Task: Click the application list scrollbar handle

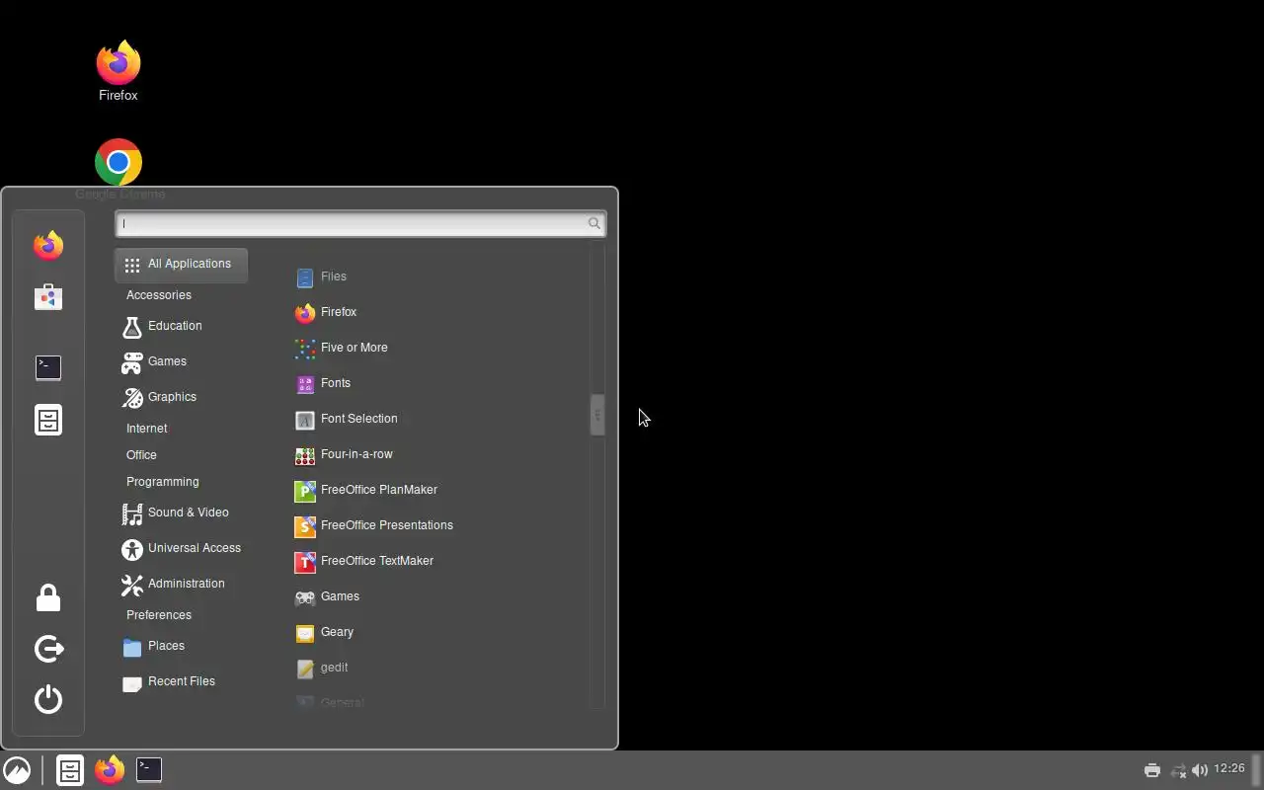Action: [x=597, y=415]
